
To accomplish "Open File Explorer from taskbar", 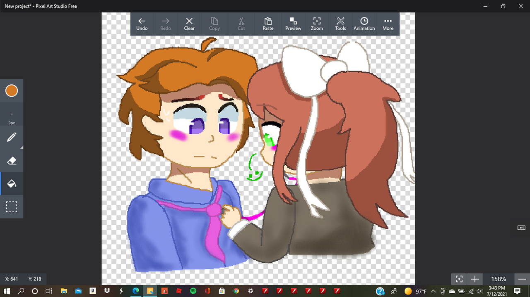I will point(64,291).
